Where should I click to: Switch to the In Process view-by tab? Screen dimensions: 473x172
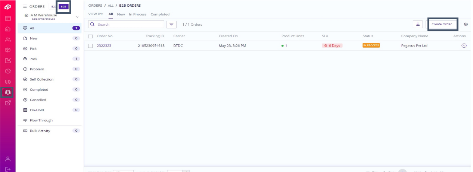138,14
